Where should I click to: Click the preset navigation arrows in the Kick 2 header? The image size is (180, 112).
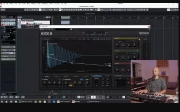point(106,33)
